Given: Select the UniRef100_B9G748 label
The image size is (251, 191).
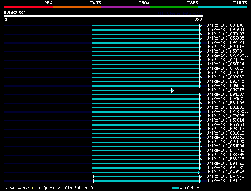Looking at the screenshot, I should coord(225,181).
